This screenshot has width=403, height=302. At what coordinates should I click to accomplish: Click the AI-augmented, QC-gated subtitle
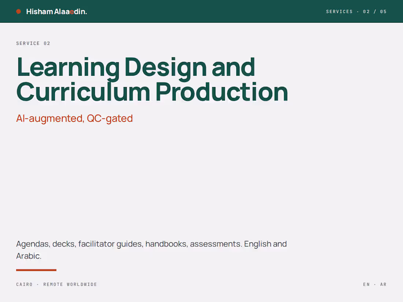point(74,119)
